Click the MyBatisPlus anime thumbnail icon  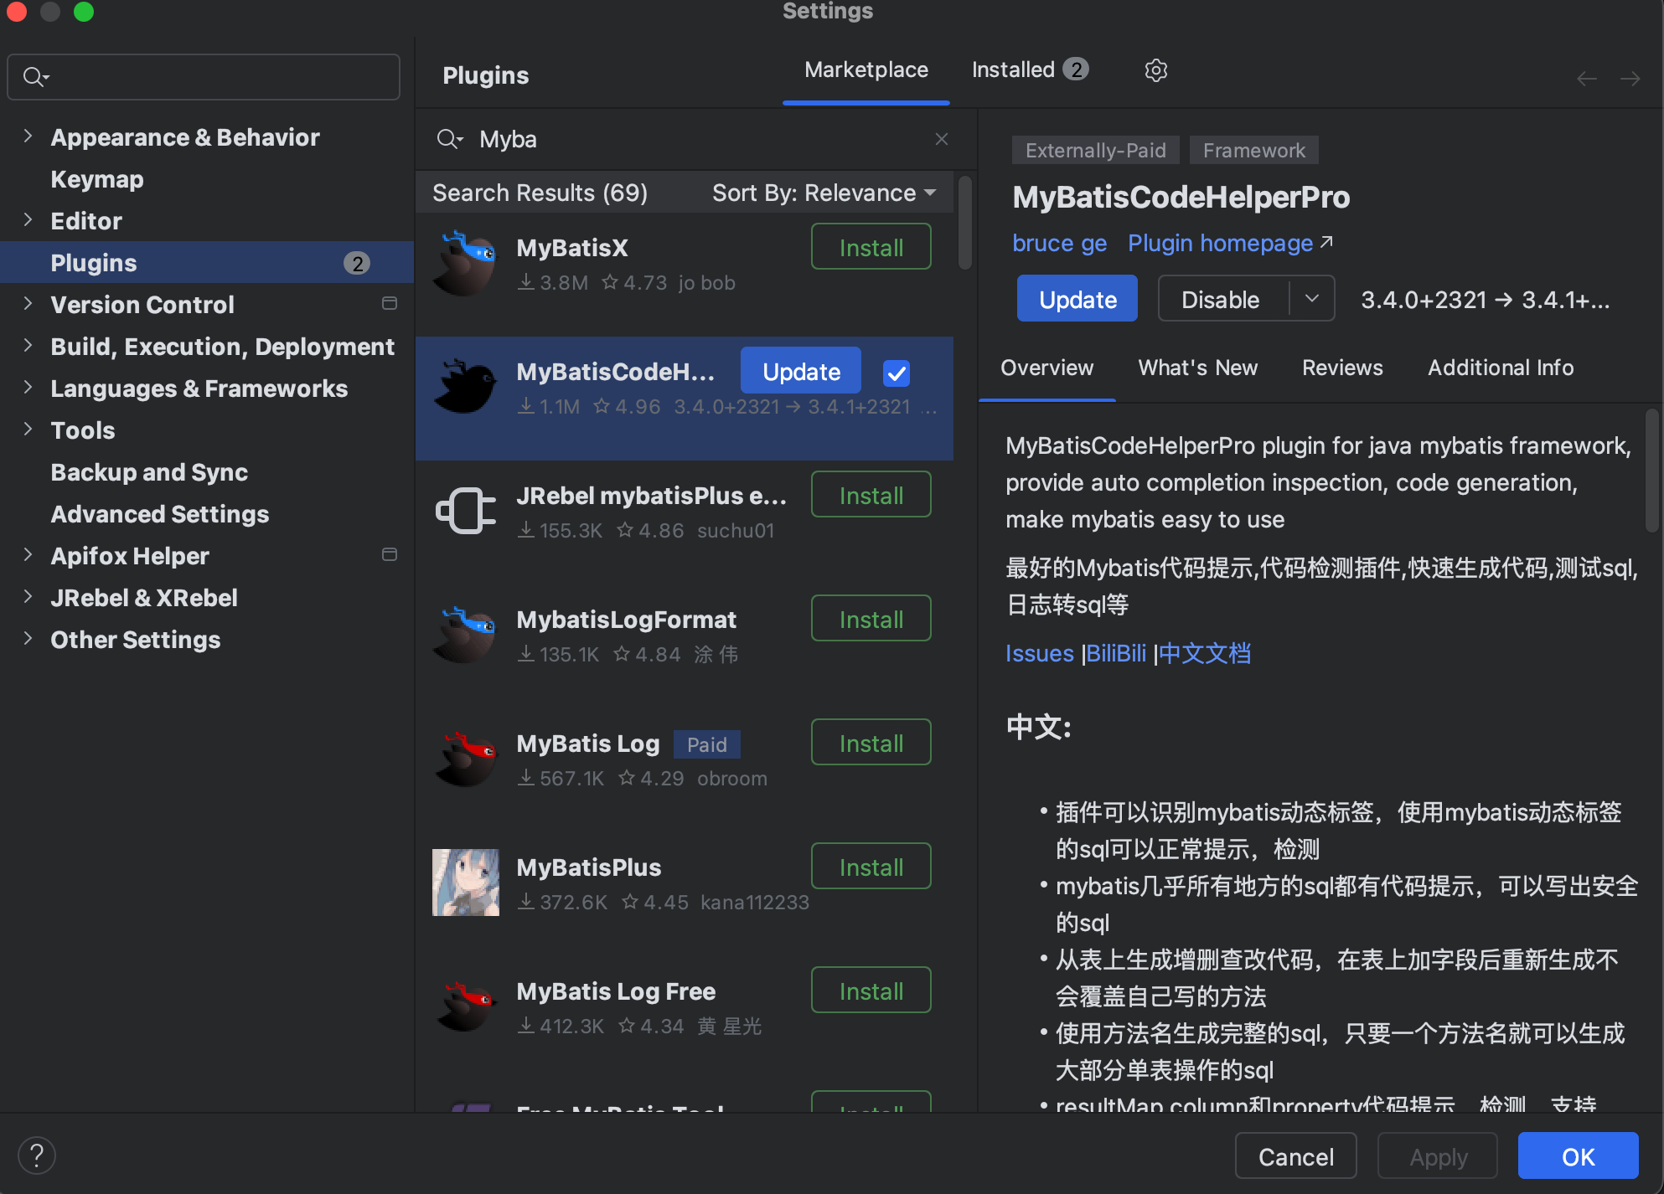(465, 883)
